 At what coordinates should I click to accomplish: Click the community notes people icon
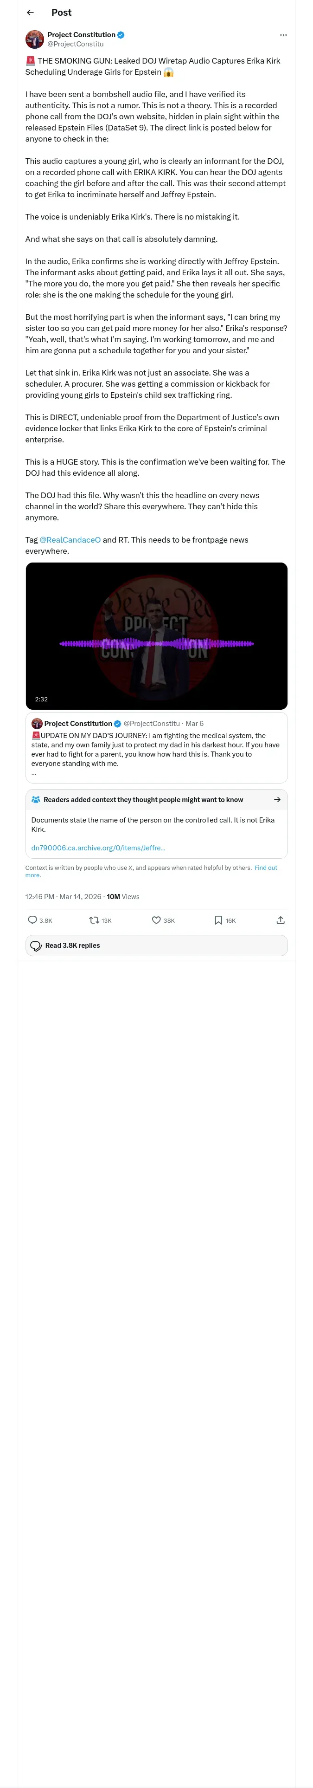pos(36,800)
